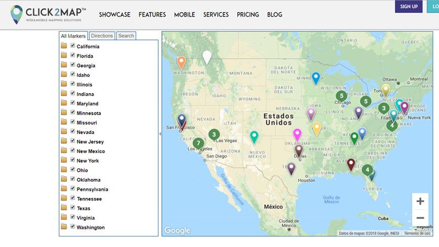Expand the Missouri folder
This screenshot has width=439, height=247.
(64, 122)
